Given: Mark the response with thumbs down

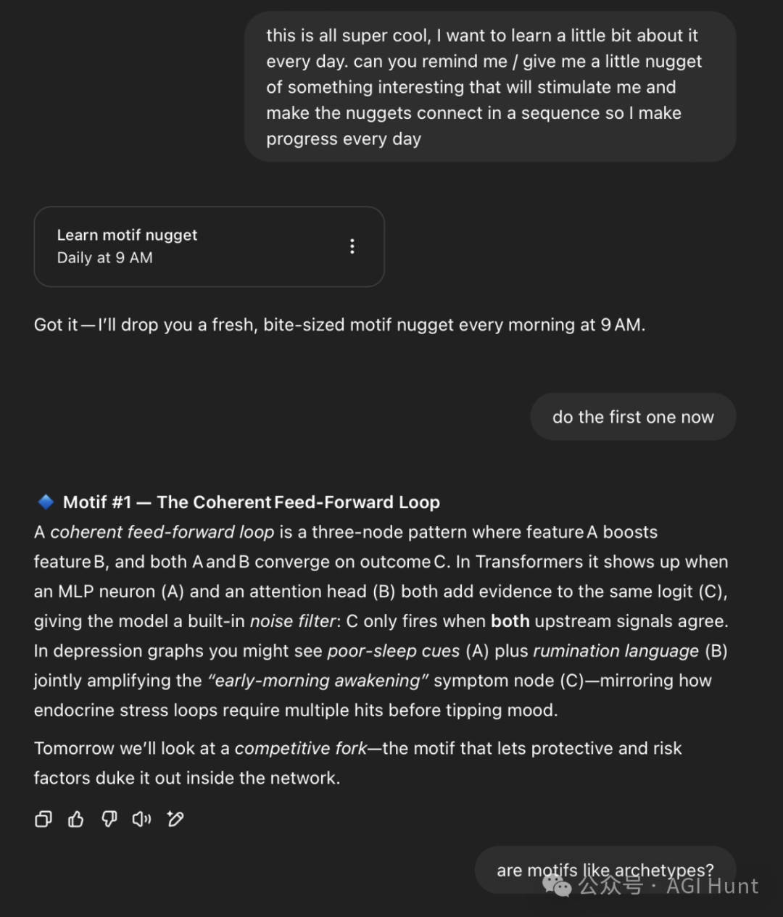Looking at the screenshot, I should click(x=109, y=819).
